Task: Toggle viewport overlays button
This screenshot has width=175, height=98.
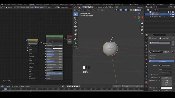Action: point(126,10)
